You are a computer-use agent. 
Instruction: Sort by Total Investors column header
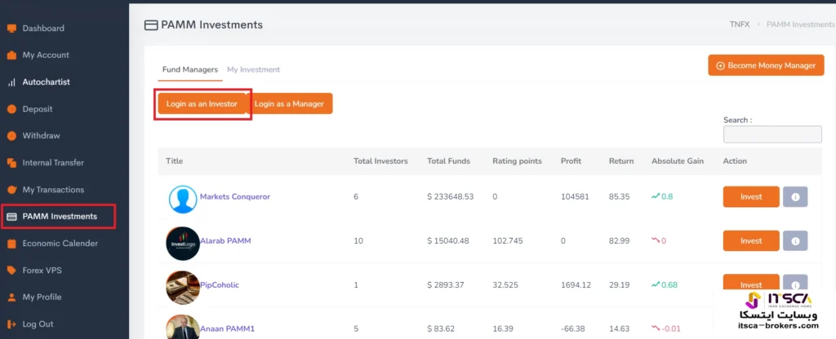(x=380, y=161)
